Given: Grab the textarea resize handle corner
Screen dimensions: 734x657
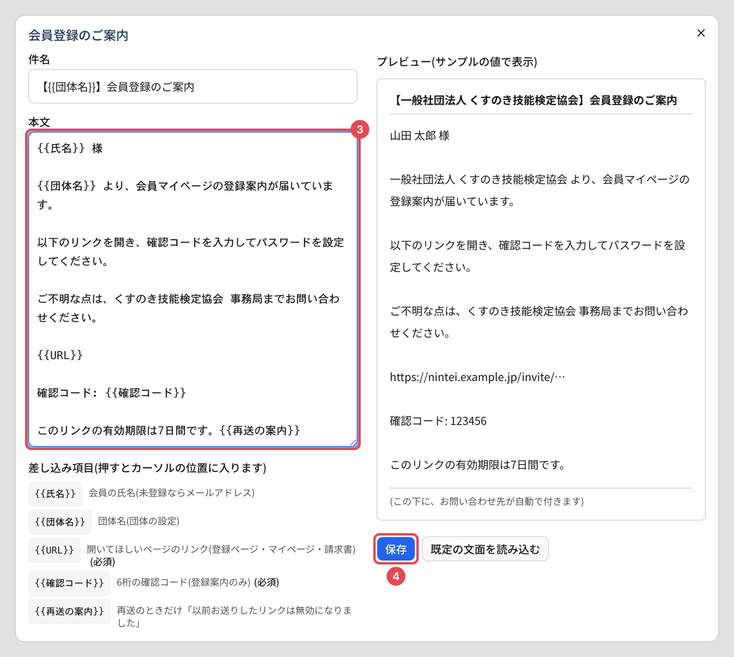Looking at the screenshot, I should [353, 443].
